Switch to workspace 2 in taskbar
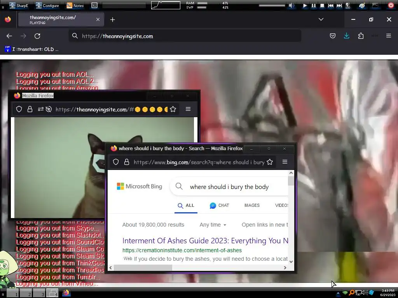 (26, 293)
